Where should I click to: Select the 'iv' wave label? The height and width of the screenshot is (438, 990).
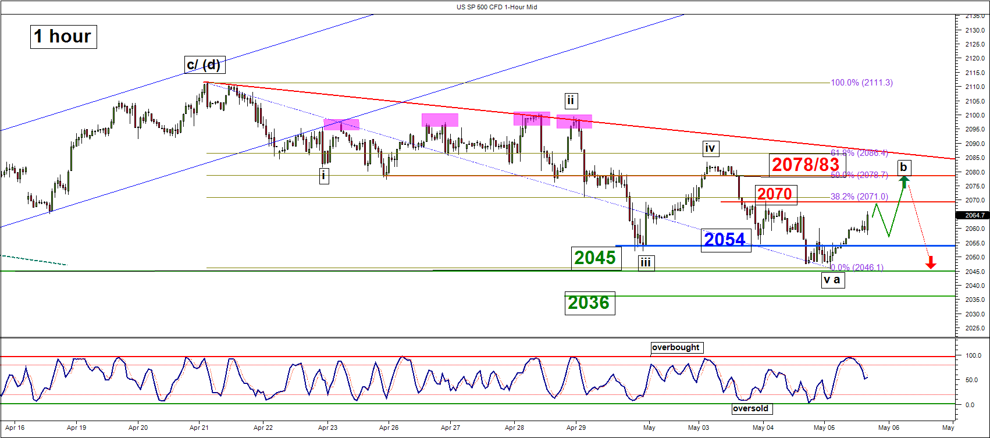pyautogui.click(x=710, y=148)
